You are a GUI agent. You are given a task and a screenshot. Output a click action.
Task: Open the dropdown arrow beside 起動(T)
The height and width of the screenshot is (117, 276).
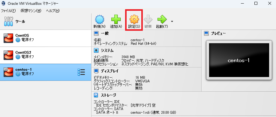coord(172,21)
